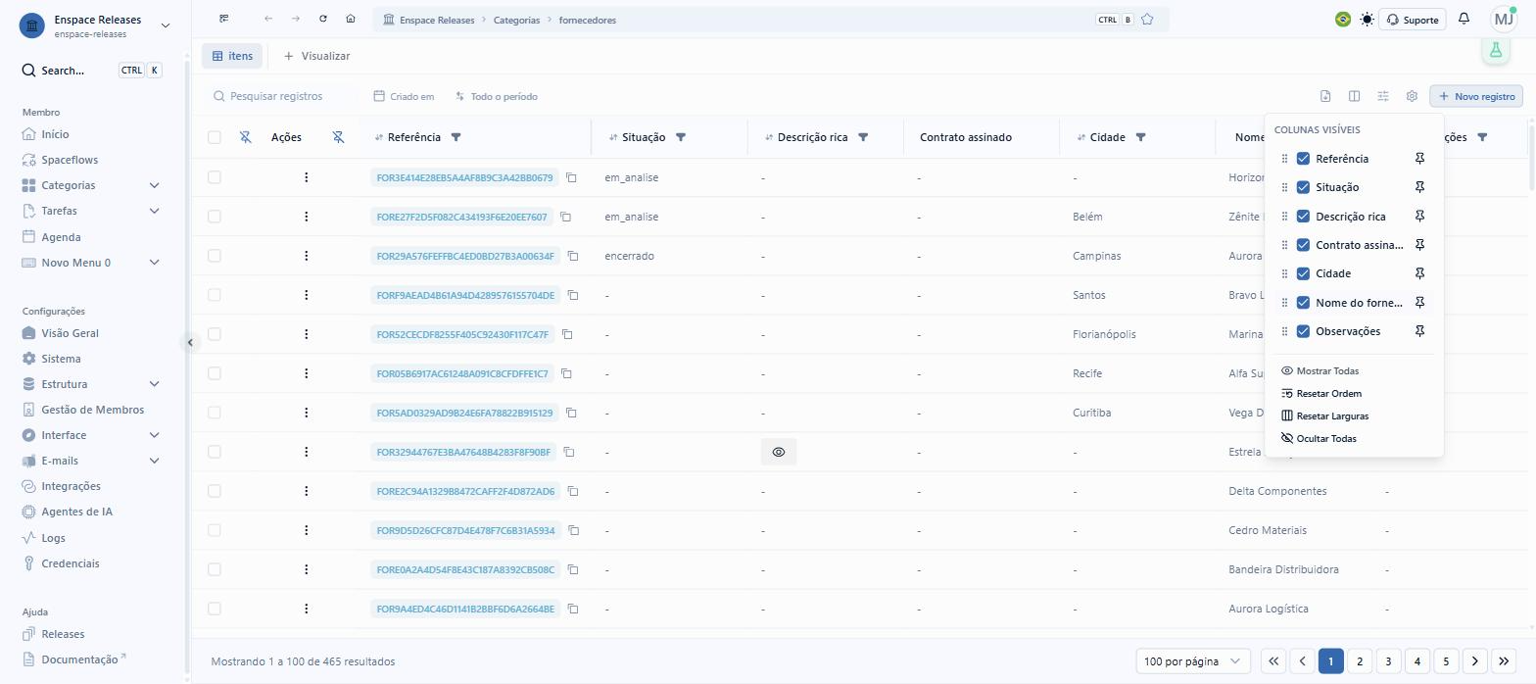Expand Novo Menu 0 in sidebar
Viewport: 1536px width, 684px height.
154,263
